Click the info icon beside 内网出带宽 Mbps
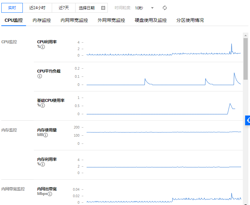This screenshot has width=250, height=205. click(50, 194)
